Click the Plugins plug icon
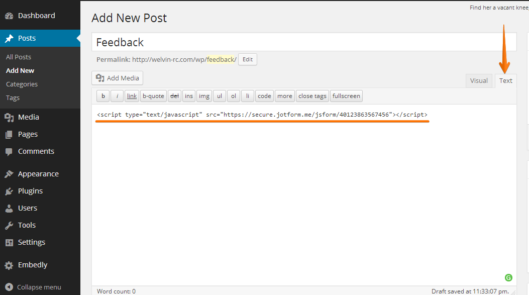 (9, 191)
